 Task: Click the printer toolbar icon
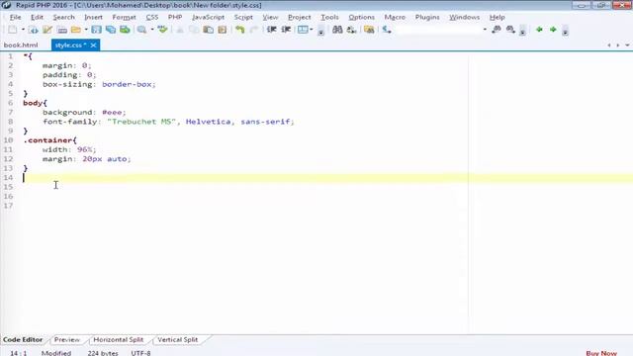61,30
